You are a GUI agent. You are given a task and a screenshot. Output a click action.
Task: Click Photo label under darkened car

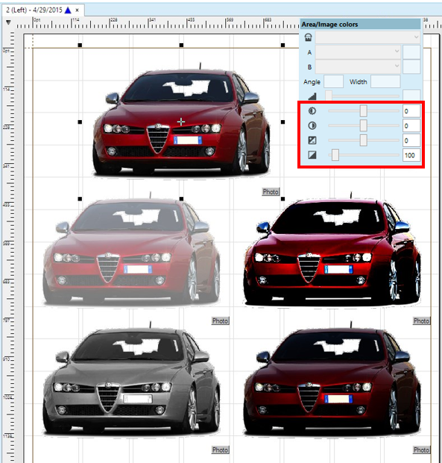pyautogui.click(x=421, y=450)
